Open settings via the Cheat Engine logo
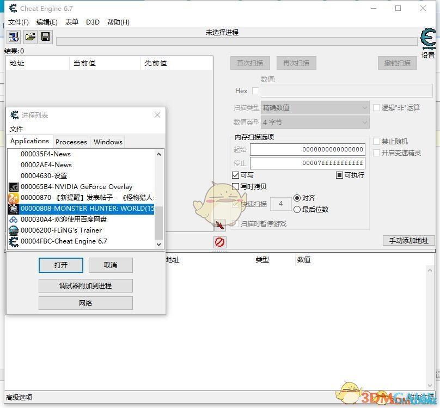440x408 pixels. [428, 39]
